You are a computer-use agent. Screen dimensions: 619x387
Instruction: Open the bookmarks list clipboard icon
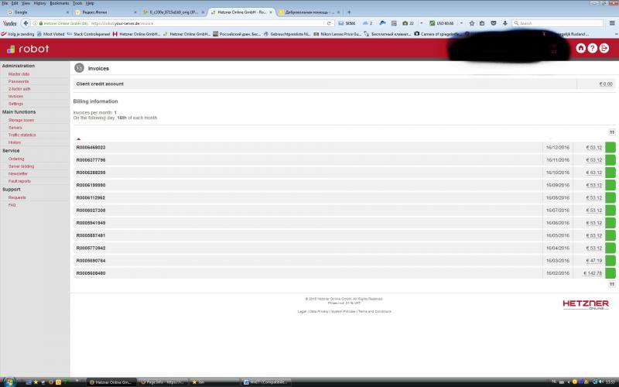482,23
